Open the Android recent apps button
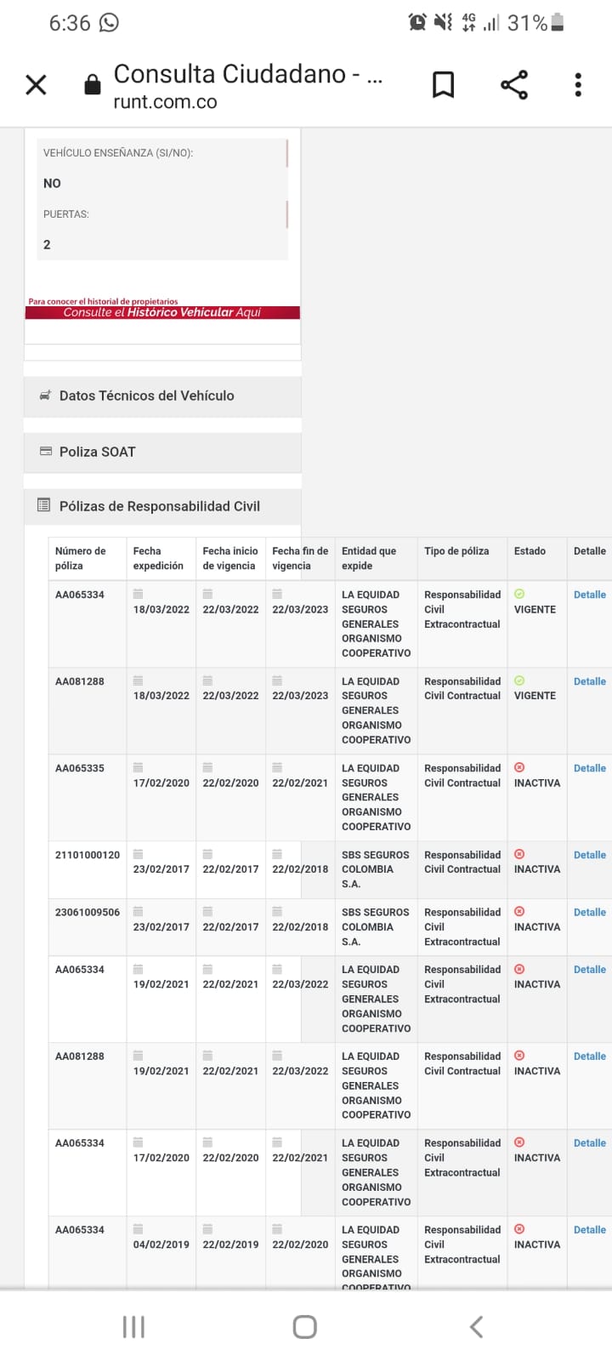The image size is (612, 1361). click(133, 1327)
